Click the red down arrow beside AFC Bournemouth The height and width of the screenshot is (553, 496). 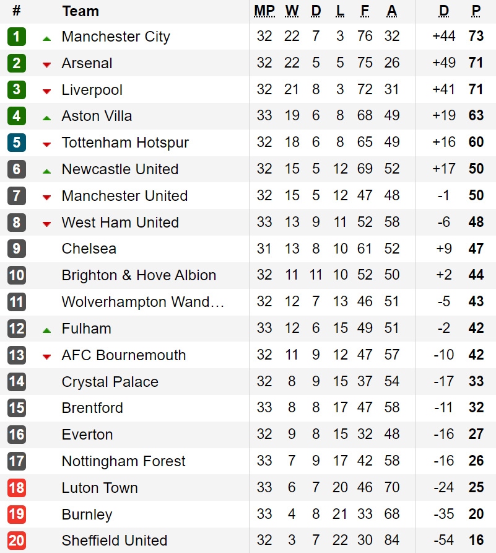(x=46, y=357)
